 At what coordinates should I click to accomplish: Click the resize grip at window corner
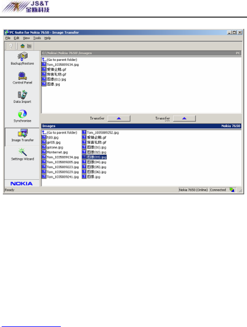pyautogui.click(x=240, y=190)
